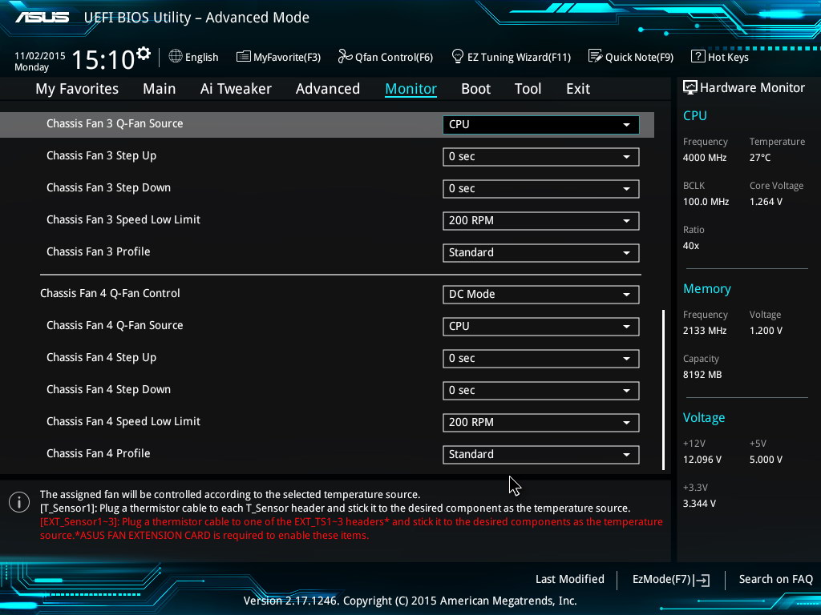Image resolution: width=821 pixels, height=615 pixels.
Task: Change Chassis Fan 3 Step Up value
Action: pos(540,156)
